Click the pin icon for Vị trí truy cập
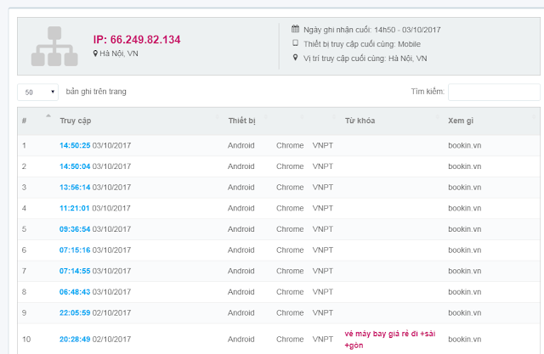Image resolution: width=544 pixels, height=354 pixels. pos(295,58)
